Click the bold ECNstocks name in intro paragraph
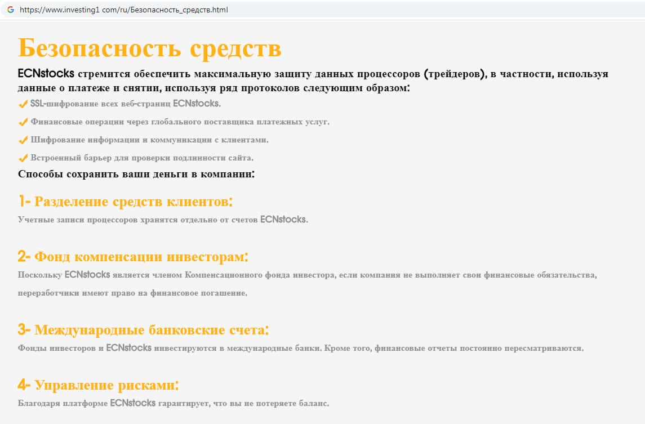The height and width of the screenshot is (424, 645). (x=46, y=73)
